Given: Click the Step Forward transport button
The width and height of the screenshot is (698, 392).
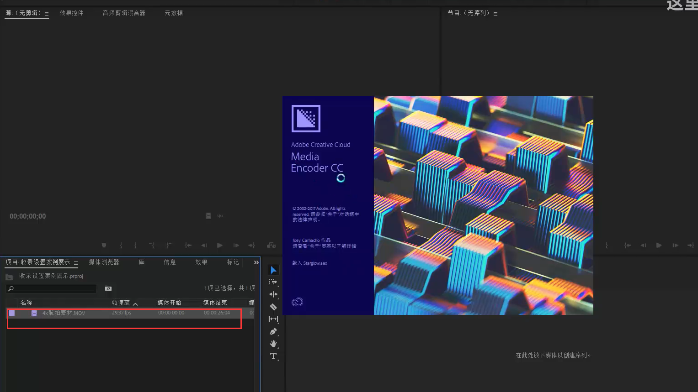Looking at the screenshot, I should (236, 245).
